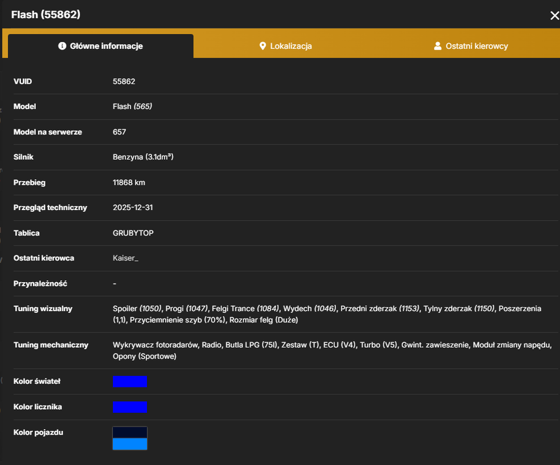Click the Tuning mechaniczny label
This screenshot has width=560, height=465.
coord(51,345)
